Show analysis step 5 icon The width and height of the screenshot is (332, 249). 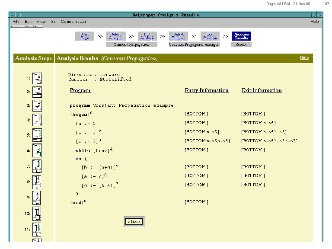click(x=37, y=135)
